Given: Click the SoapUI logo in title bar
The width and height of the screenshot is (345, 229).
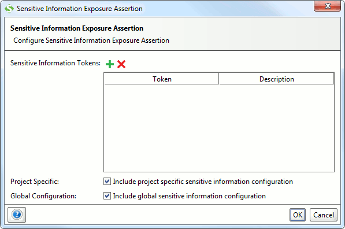Looking at the screenshot, I should [x=9, y=9].
